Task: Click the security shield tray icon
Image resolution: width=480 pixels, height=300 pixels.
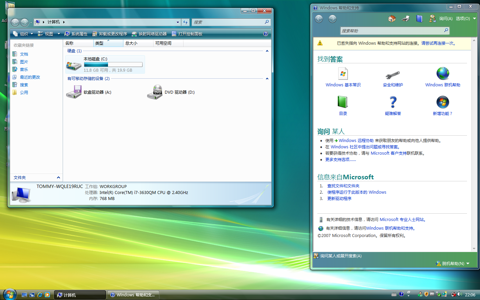Action: point(426,294)
